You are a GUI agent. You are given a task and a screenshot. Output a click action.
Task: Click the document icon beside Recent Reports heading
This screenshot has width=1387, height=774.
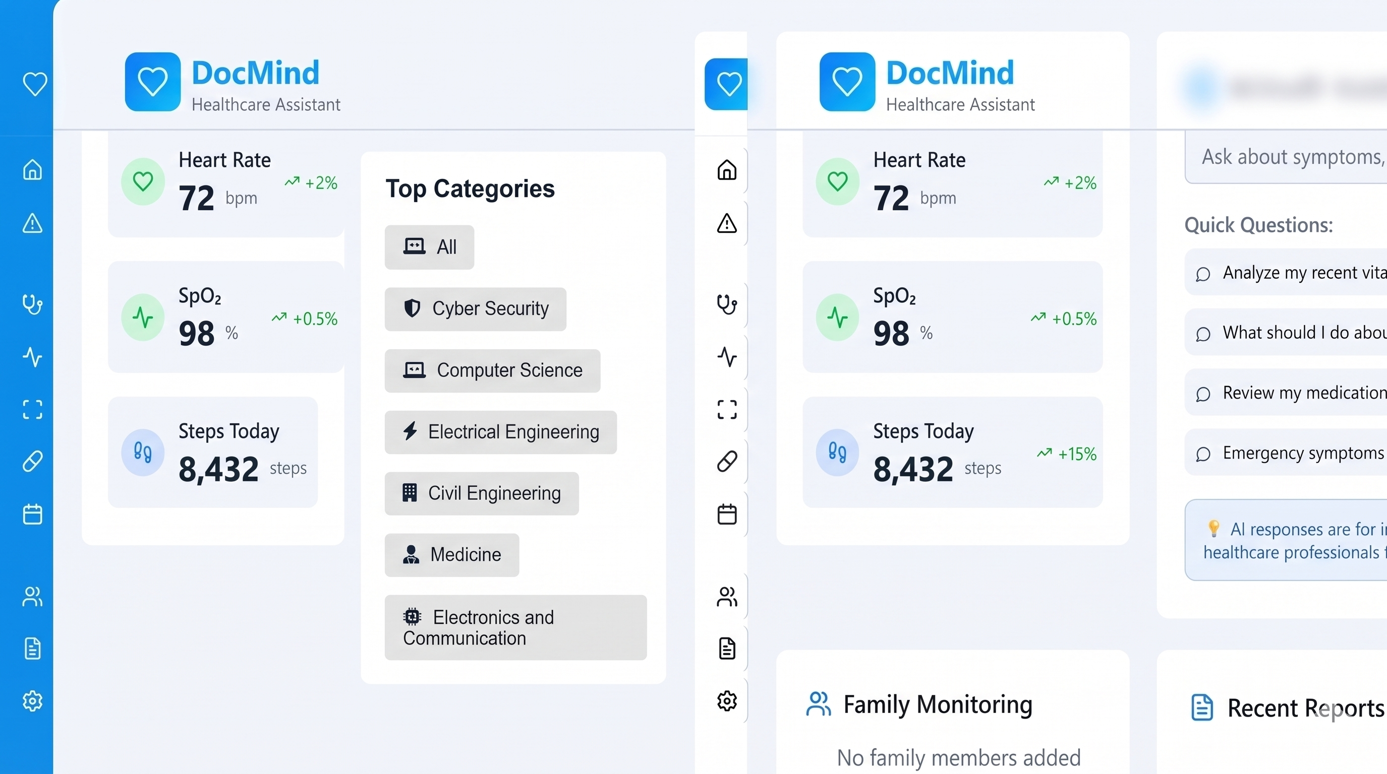tap(1202, 707)
